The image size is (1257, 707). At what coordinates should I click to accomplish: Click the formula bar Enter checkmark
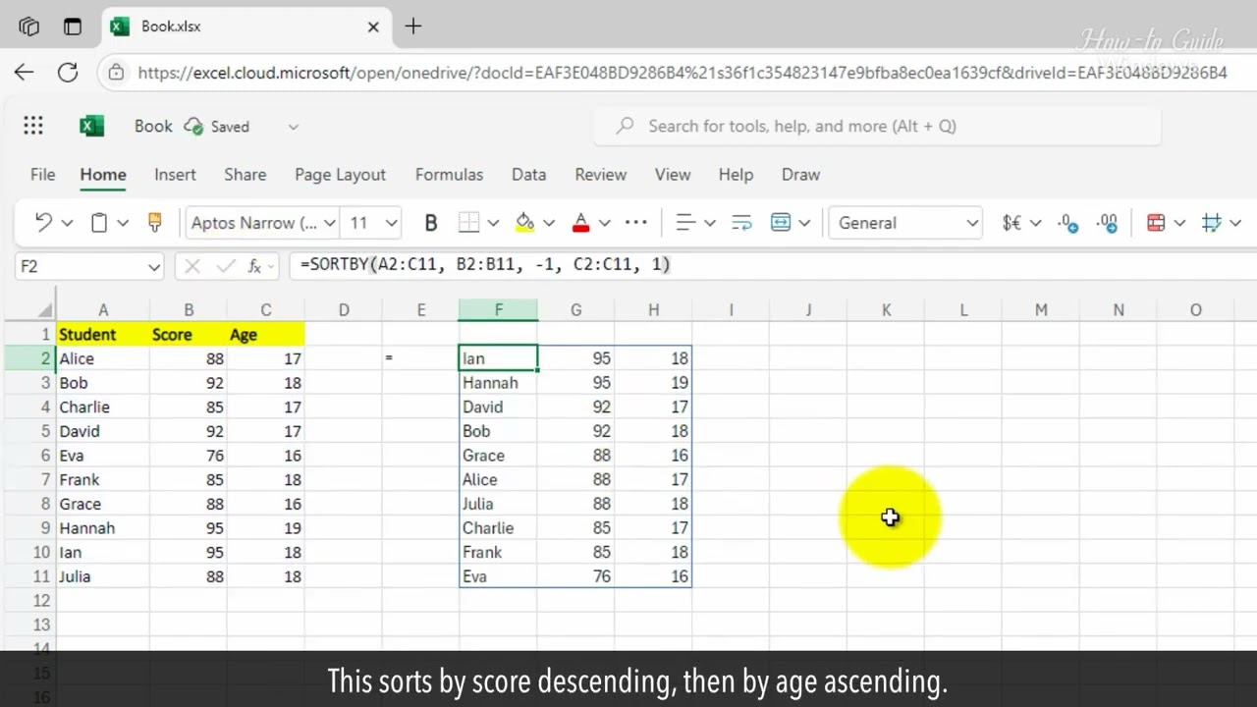coord(225,266)
